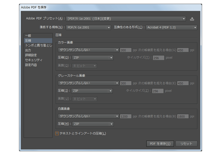Open the 白黒画像 圧縮(M) dropdown
This screenshot has height=155, width=221.
coord(93,124)
